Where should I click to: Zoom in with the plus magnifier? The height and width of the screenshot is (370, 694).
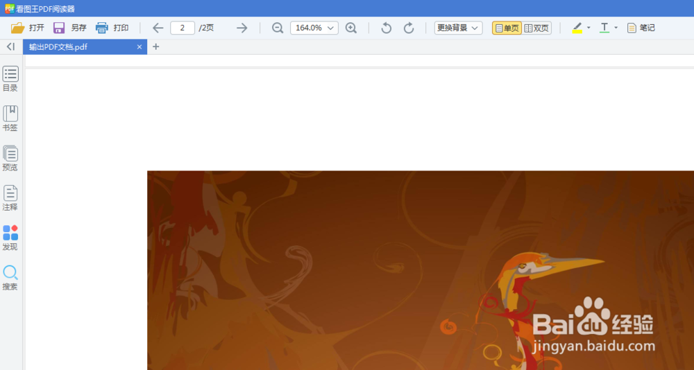click(x=351, y=28)
